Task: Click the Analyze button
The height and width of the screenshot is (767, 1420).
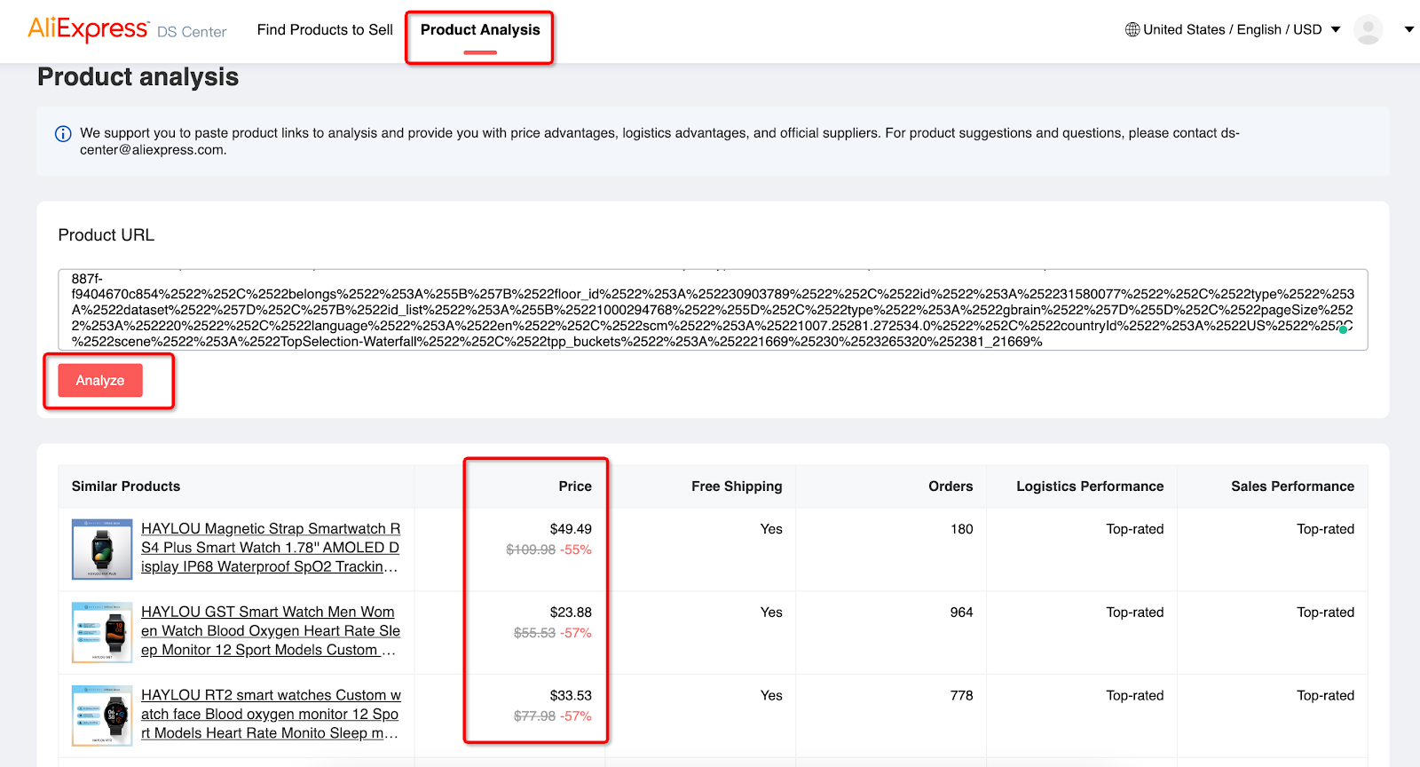Action: pos(100,380)
